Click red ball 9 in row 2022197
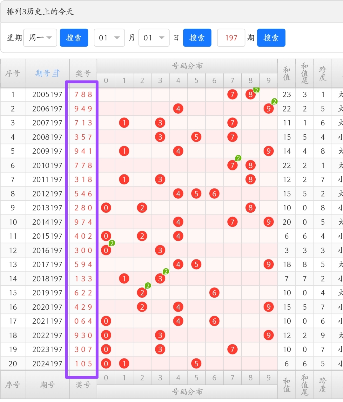Viewport: 343px width, 402px height. (x=269, y=335)
